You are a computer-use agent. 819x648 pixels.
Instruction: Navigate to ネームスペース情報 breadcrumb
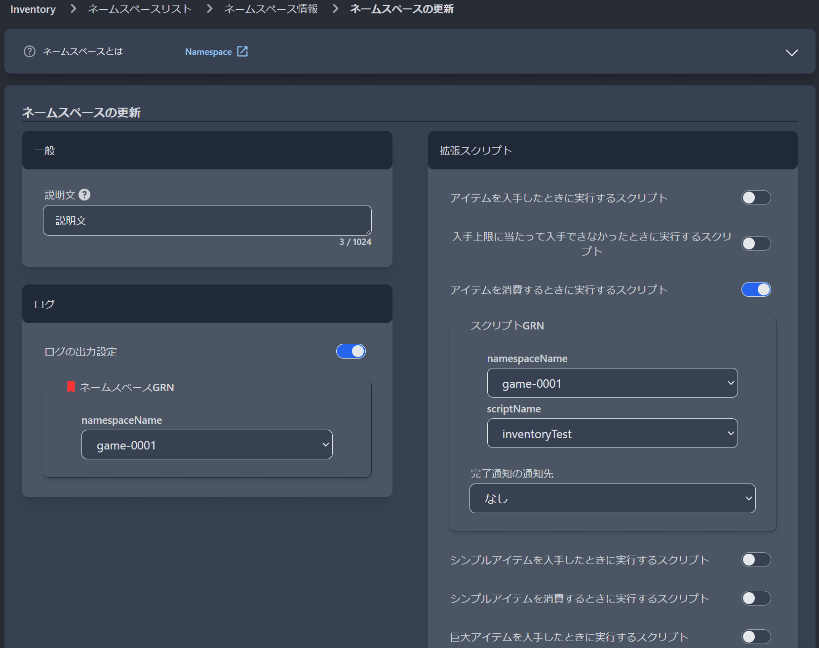[x=271, y=9]
